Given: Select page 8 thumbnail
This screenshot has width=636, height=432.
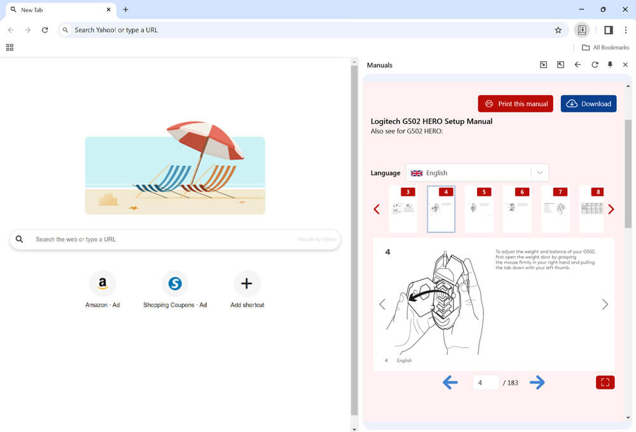Looking at the screenshot, I should pos(591,209).
